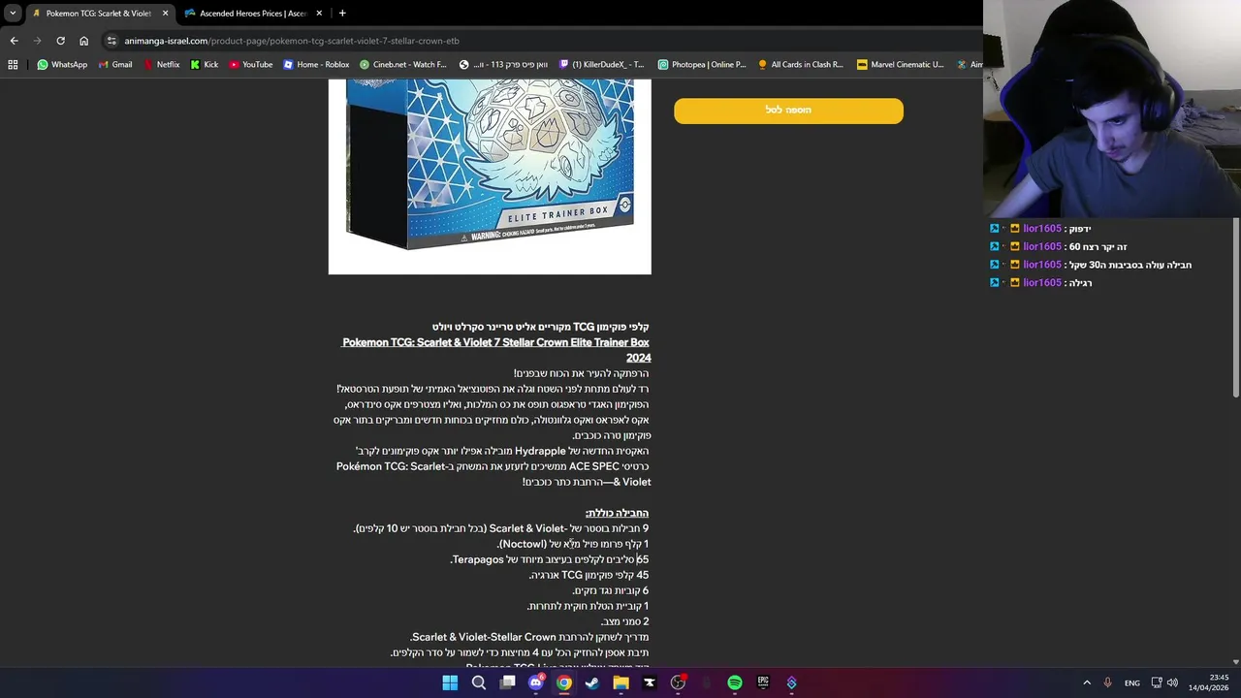Open the Kick bookmark
Viewport: 1241px width, 698px height.
click(x=204, y=65)
